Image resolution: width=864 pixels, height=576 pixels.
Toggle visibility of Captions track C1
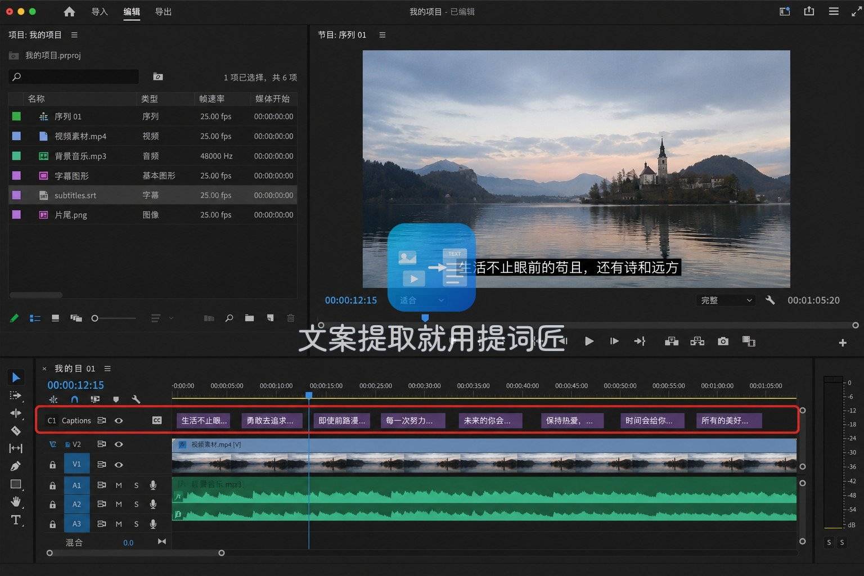click(x=119, y=420)
